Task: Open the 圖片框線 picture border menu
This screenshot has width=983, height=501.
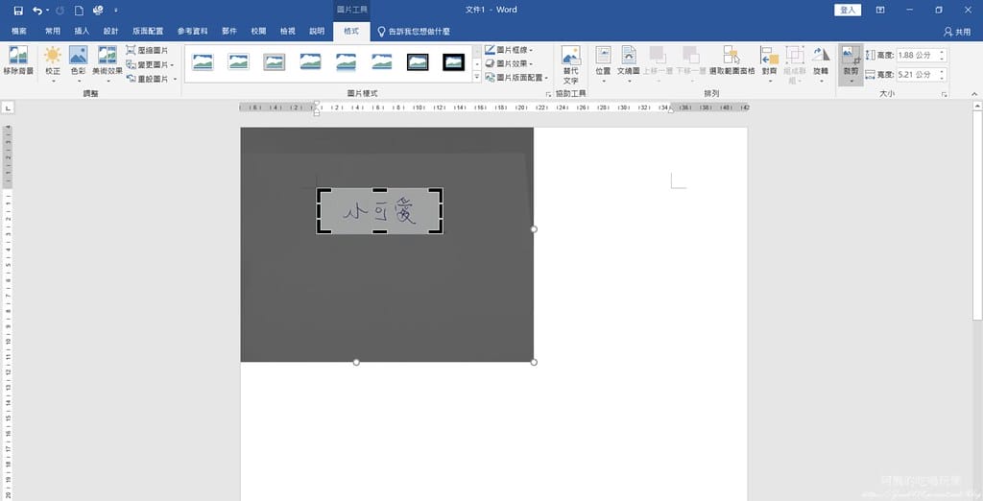Action: (x=509, y=50)
